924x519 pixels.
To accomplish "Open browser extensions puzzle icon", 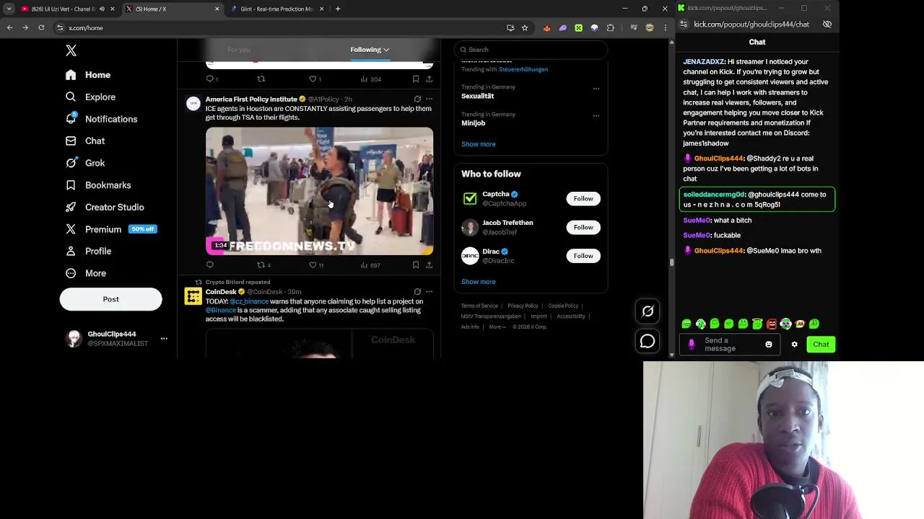I will point(611,27).
